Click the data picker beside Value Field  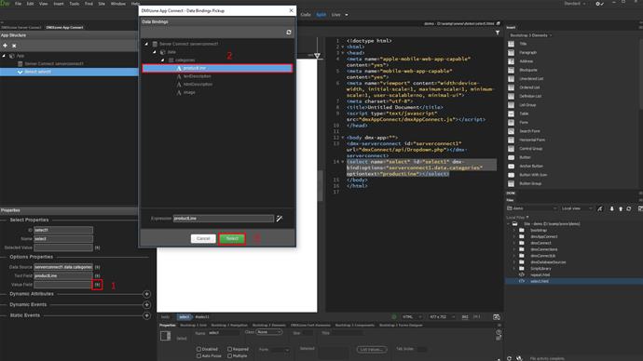click(x=97, y=285)
